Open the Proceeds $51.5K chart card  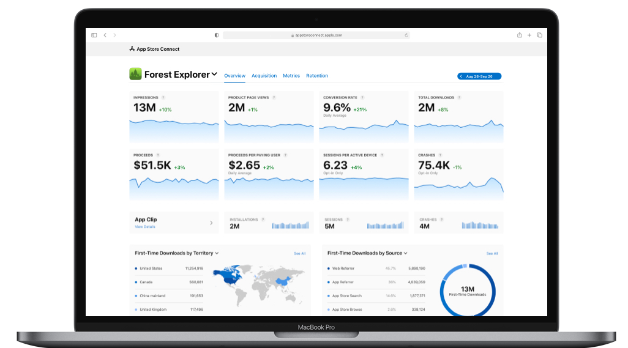click(174, 174)
